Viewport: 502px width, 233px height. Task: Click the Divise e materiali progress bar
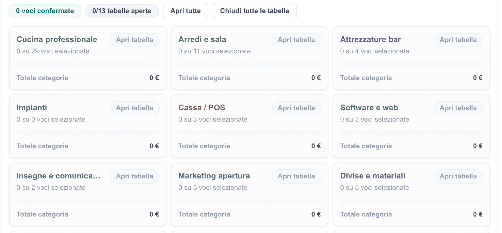(411, 201)
